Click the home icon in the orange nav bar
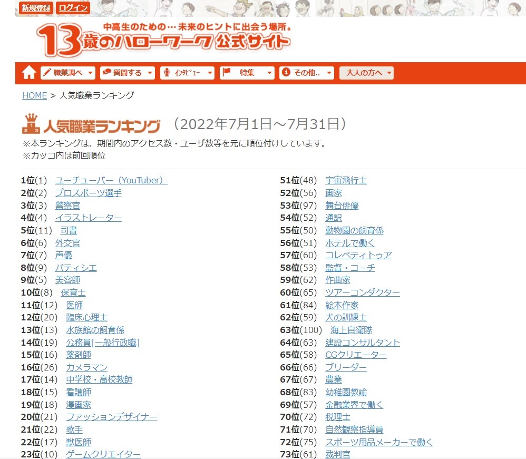526x459 pixels. (x=29, y=73)
